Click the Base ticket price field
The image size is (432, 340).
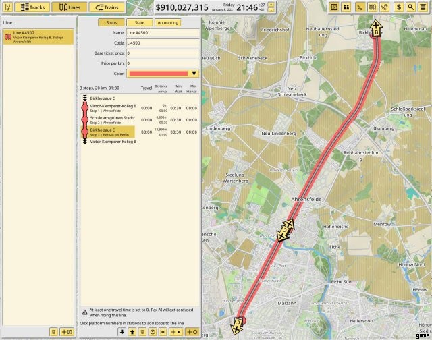click(x=162, y=53)
